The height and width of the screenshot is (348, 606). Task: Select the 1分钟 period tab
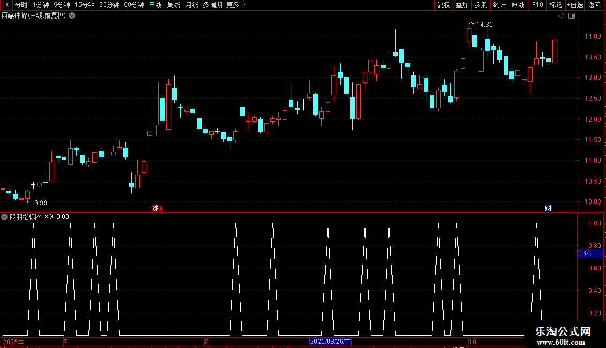pyautogui.click(x=41, y=5)
